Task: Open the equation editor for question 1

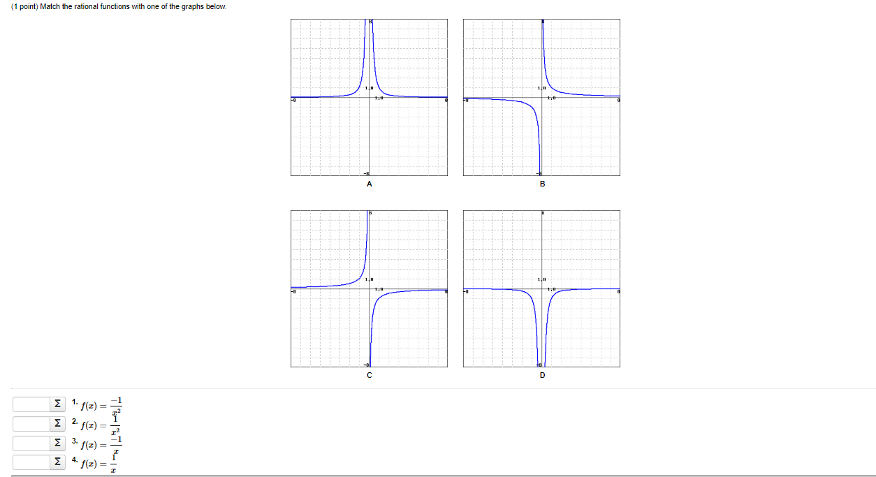Action: (x=57, y=404)
